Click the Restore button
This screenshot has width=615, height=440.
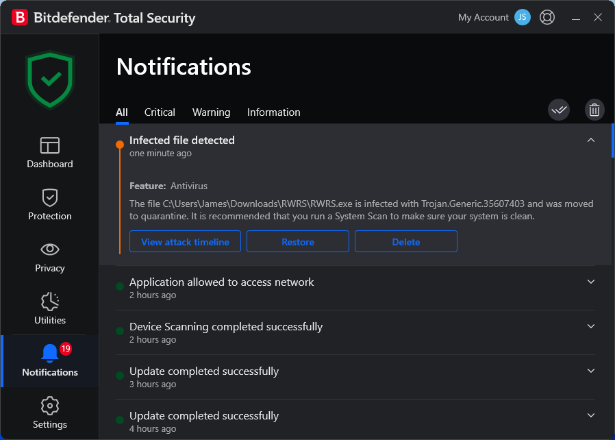298,241
